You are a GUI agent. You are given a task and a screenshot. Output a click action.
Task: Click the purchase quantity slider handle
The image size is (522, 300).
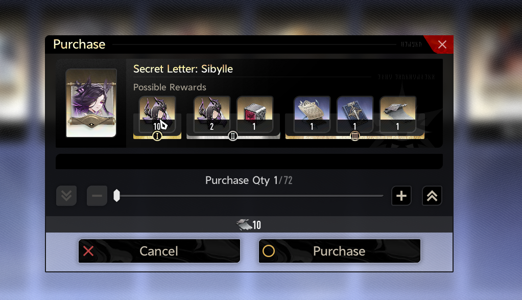(x=116, y=196)
